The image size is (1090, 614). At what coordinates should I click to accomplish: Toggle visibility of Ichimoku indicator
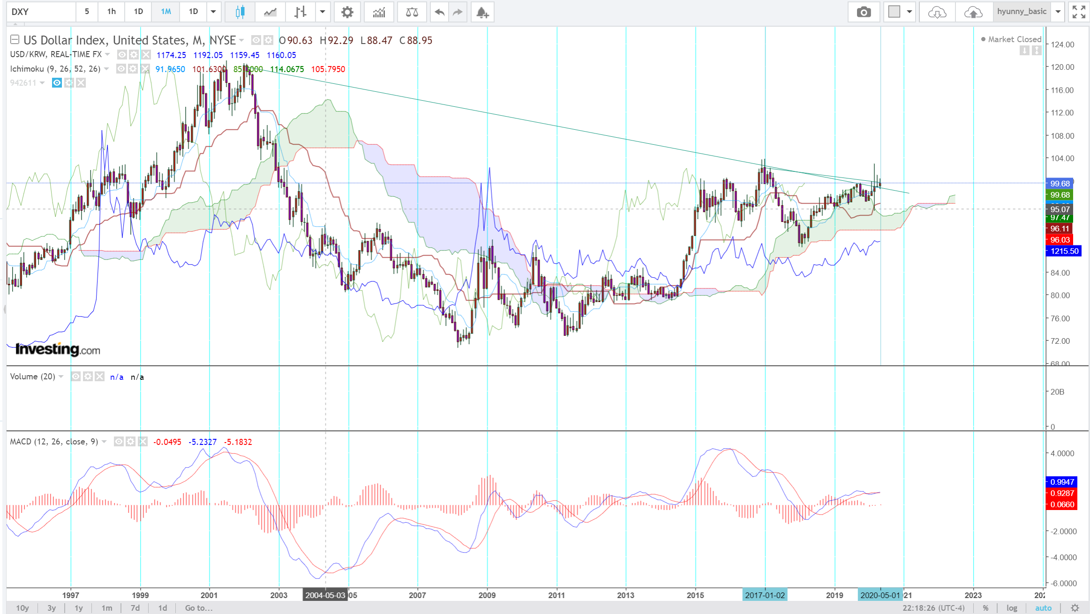pyautogui.click(x=121, y=69)
